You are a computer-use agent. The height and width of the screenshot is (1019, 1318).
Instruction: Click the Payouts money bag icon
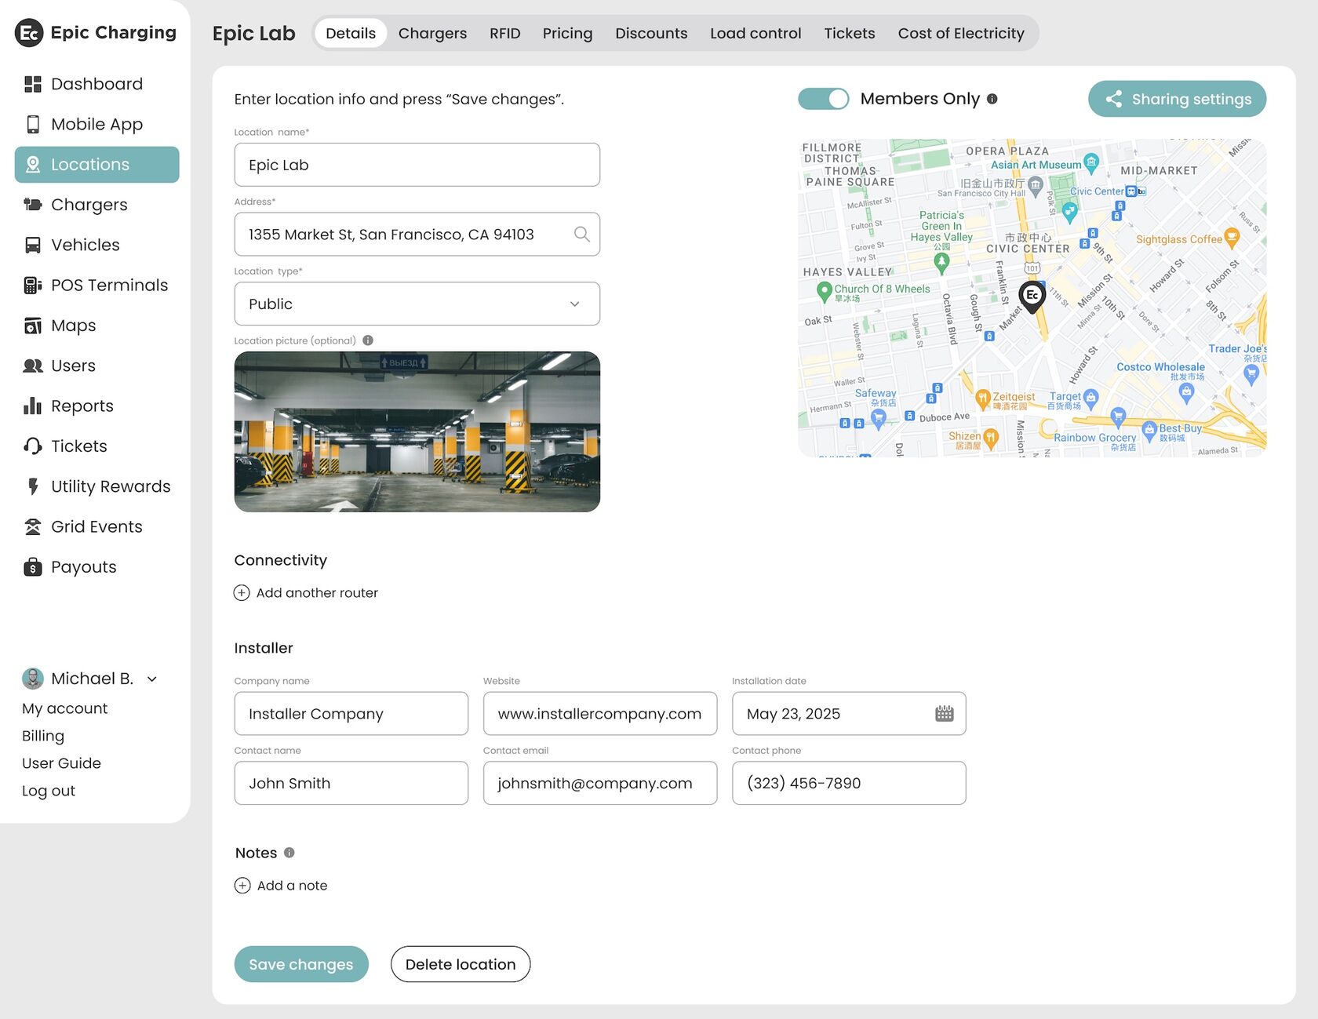coord(32,567)
